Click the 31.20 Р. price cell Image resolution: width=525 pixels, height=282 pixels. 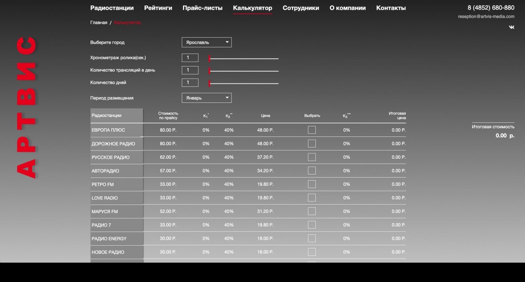click(x=265, y=211)
